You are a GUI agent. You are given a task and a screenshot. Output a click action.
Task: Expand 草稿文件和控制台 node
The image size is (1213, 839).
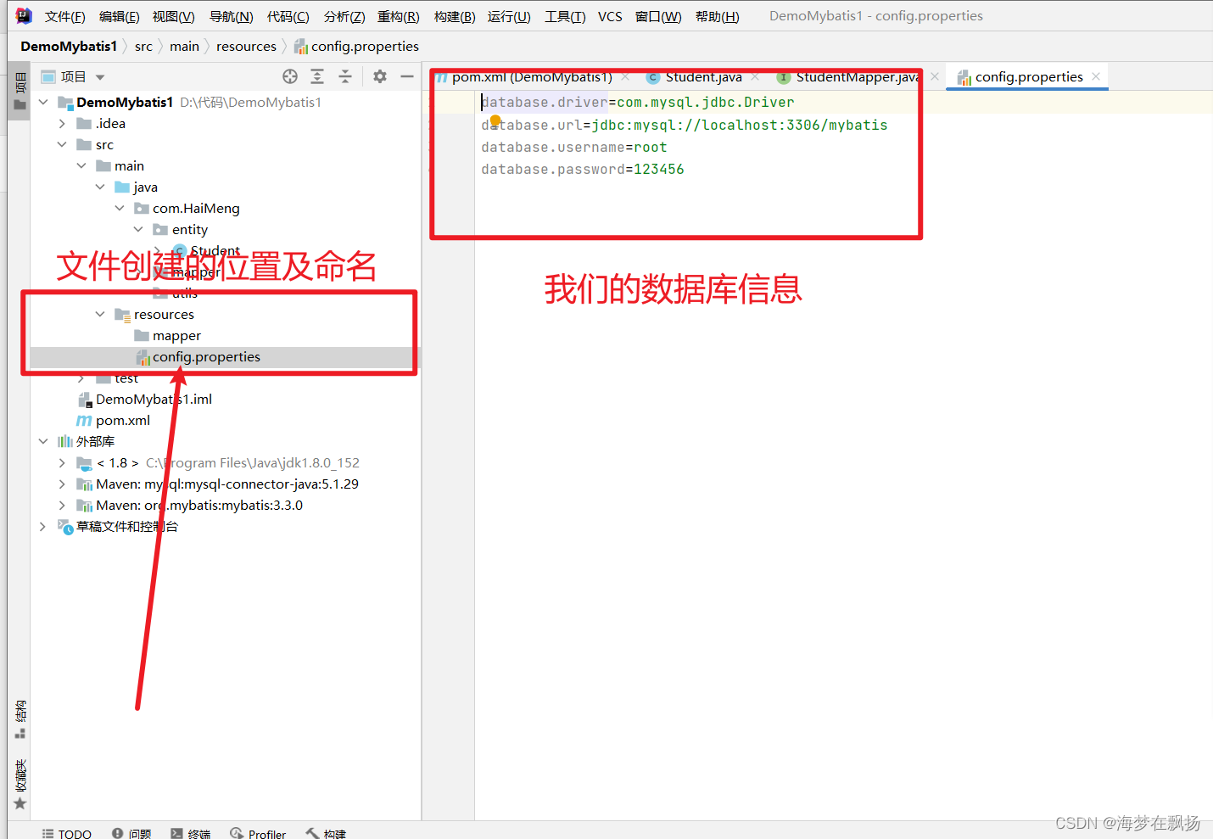pos(43,526)
